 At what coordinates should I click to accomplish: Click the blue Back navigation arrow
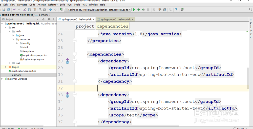coord(51,10)
